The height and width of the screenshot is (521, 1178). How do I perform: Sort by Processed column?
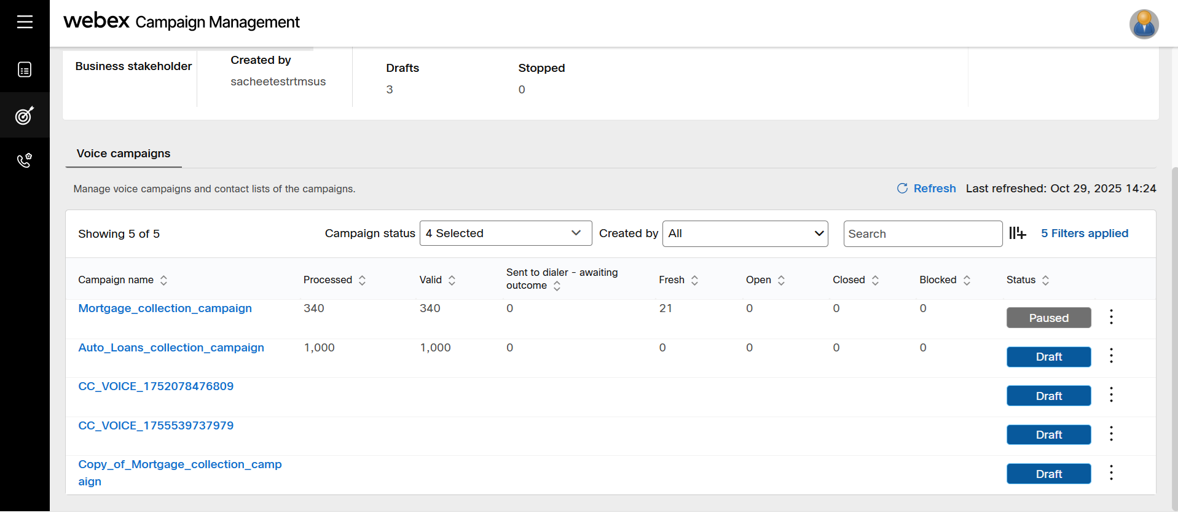point(362,280)
